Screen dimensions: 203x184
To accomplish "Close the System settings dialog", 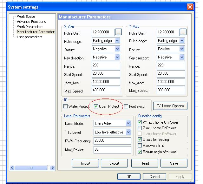I will pyautogui.click(x=190, y=7).
